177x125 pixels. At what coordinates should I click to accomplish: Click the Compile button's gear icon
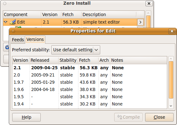pyautogui.click(x=119, y=117)
